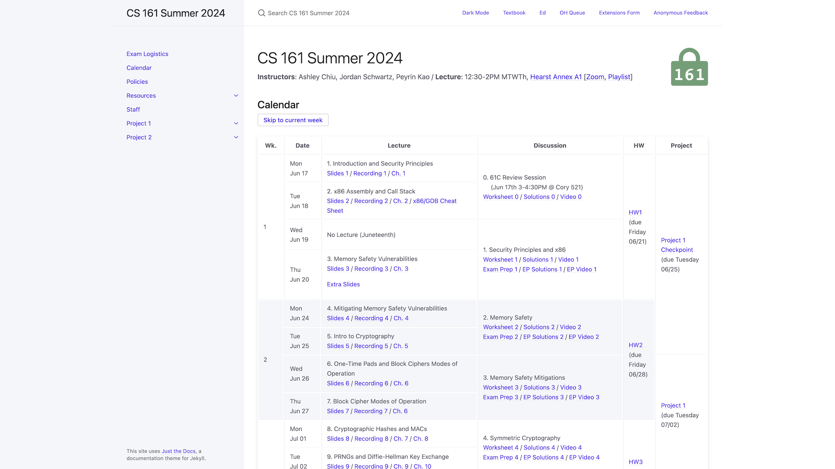The width and height of the screenshot is (835, 469).
Task: Open Worksheet 0 link
Action: (501, 197)
